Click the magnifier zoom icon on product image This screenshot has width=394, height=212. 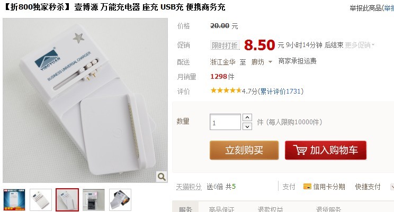162,177
